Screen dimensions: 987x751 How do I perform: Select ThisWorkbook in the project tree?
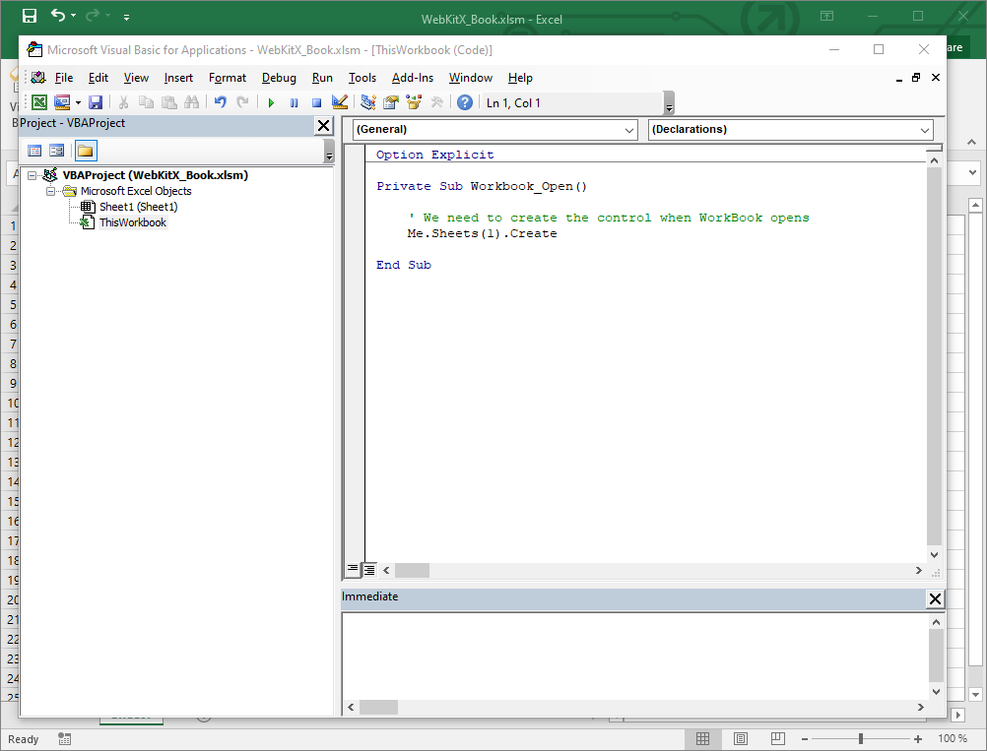pos(133,222)
